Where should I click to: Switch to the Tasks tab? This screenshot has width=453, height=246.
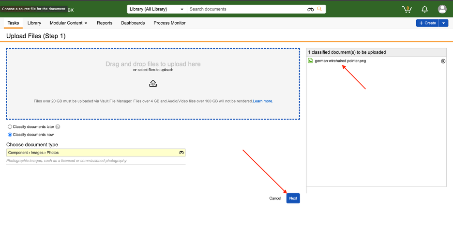point(13,23)
